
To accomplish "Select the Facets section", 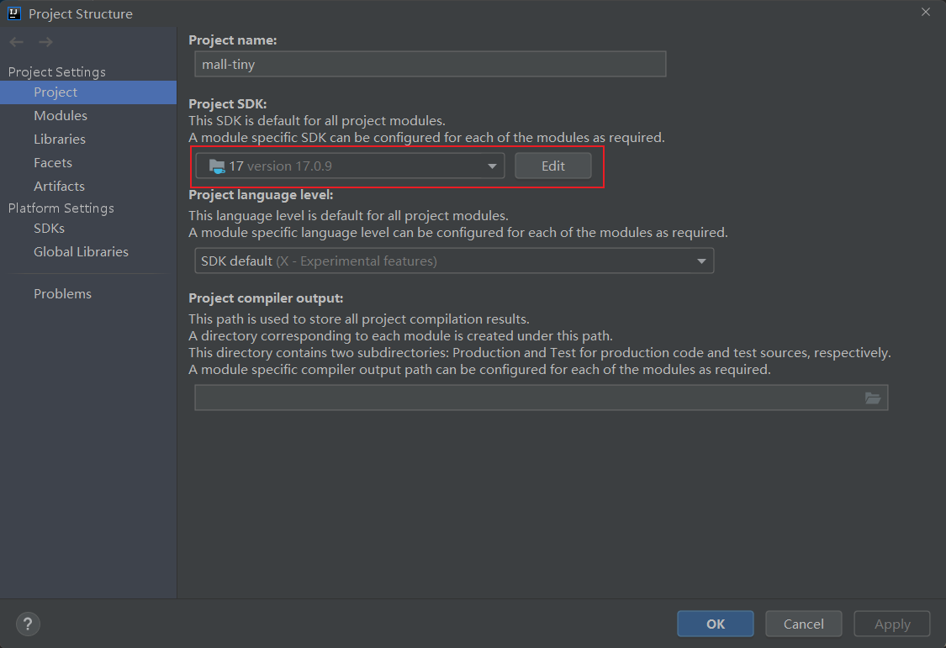I will tap(53, 163).
